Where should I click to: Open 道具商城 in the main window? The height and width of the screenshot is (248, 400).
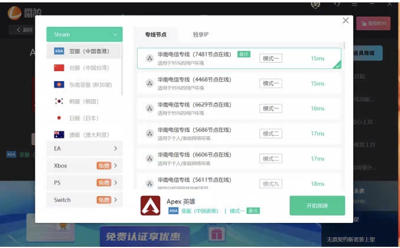point(367,53)
